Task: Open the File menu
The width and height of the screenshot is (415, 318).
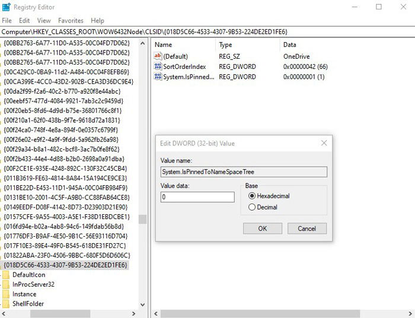Action: [x=7, y=20]
